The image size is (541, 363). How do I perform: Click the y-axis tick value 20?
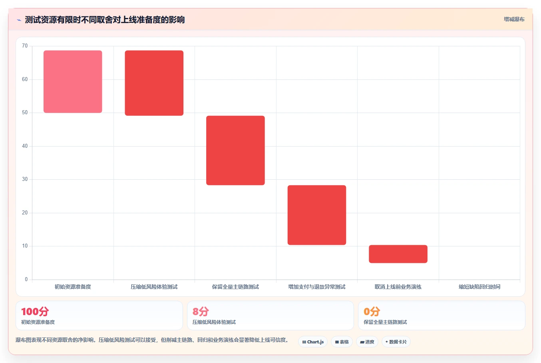[25, 213]
